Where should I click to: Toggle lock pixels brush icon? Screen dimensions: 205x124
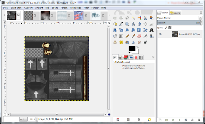[x=166, y=27]
